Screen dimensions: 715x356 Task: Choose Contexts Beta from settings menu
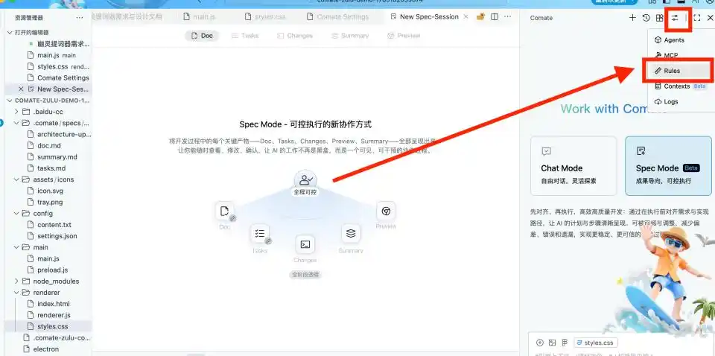(680, 86)
